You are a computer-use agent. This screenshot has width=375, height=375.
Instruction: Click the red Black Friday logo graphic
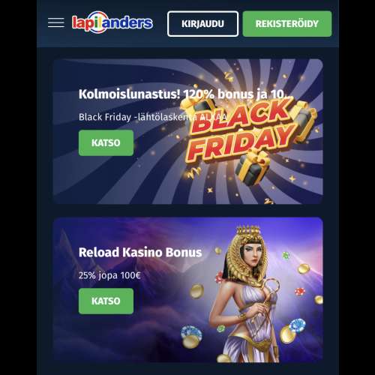point(241,131)
